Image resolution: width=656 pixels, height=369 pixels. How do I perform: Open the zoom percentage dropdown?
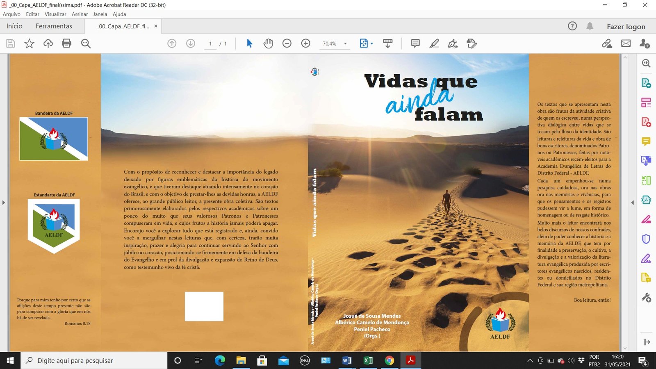345,43
